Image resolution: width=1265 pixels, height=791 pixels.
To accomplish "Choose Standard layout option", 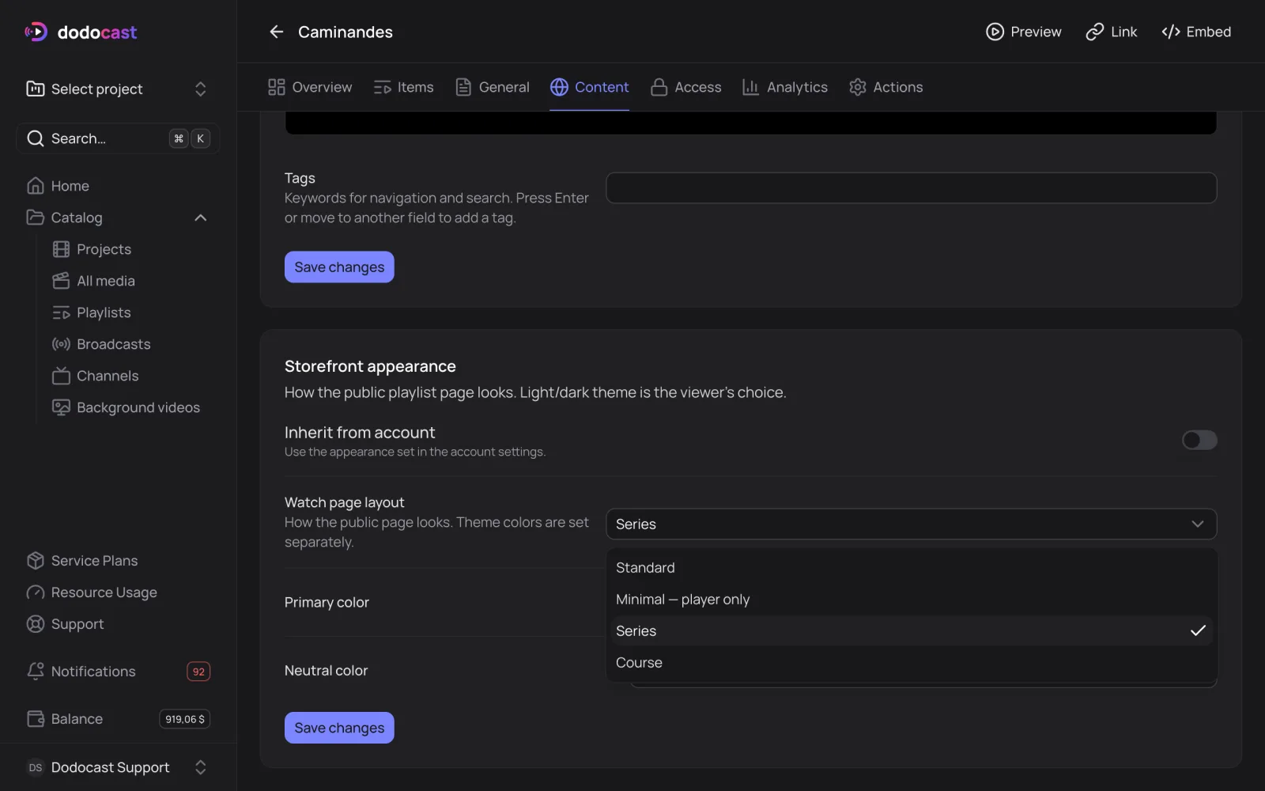I will point(911,568).
